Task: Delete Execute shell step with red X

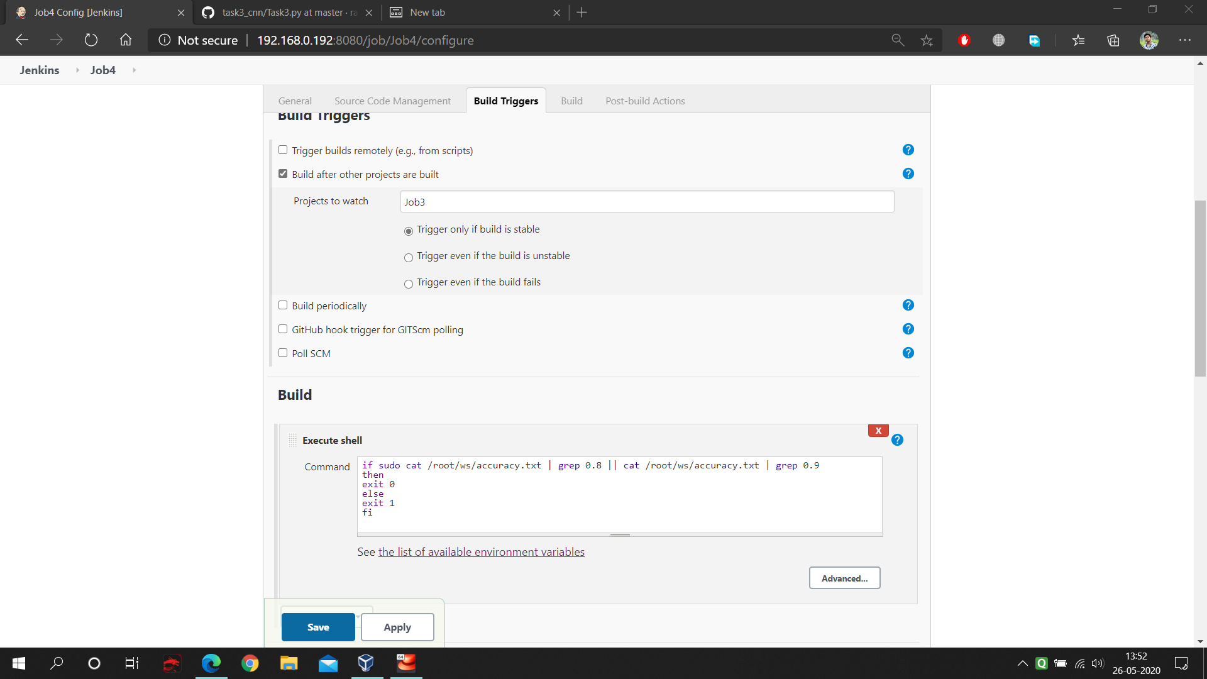Action: [x=878, y=431]
